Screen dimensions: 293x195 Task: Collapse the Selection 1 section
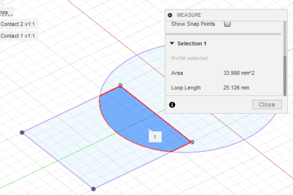172,44
